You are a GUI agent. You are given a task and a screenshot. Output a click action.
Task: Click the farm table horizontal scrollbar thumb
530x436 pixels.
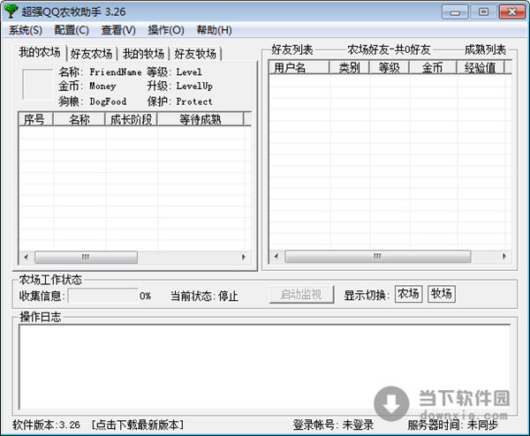[x=86, y=258]
